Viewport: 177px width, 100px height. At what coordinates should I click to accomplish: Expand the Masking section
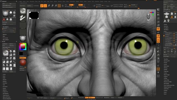pyautogui.click(x=165, y=68)
